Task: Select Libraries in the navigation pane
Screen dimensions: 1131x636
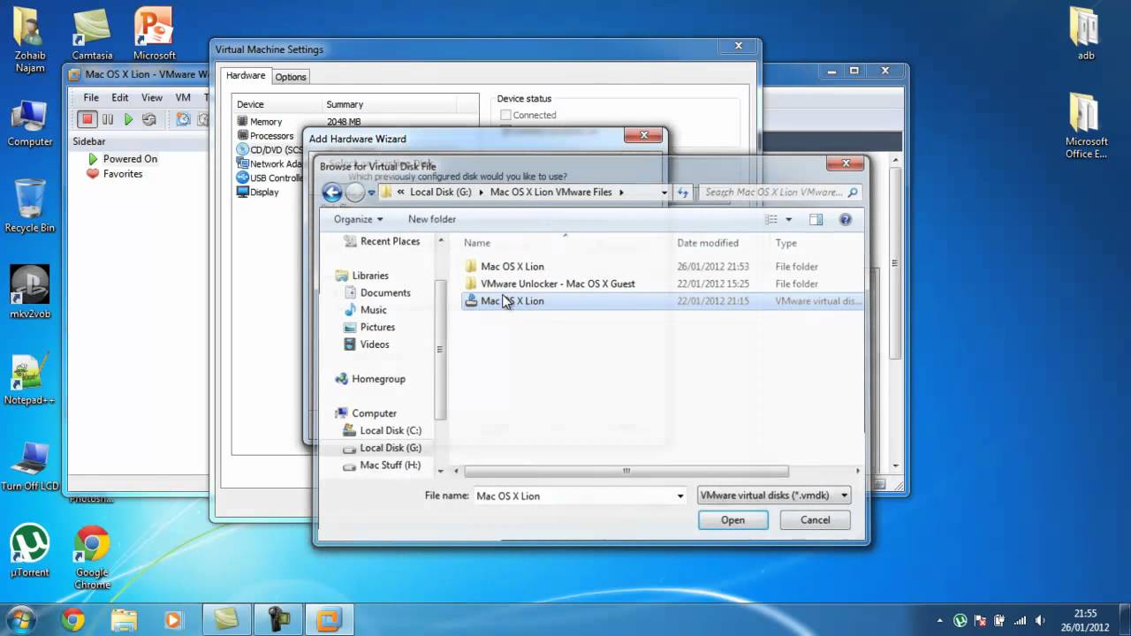Action: point(369,276)
